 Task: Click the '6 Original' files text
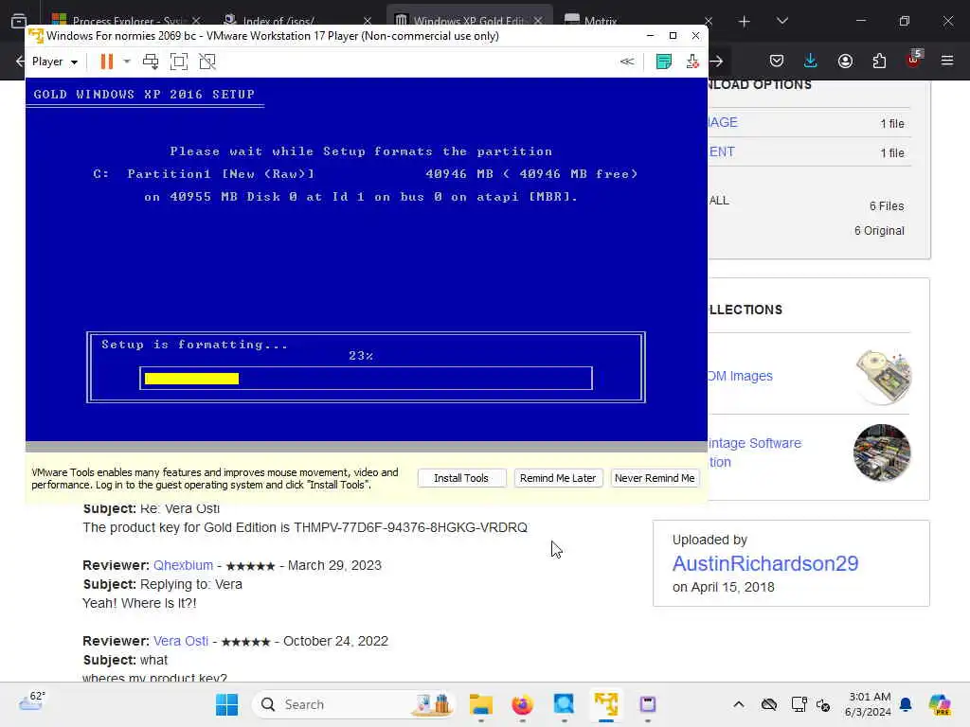tap(879, 231)
